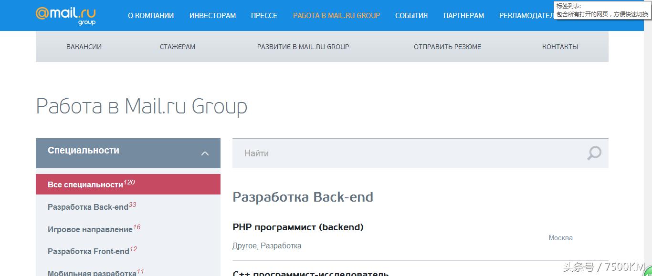The image size is (652, 276).
Task: Click the Mail.ru Group logo
Action: (65, 15)
